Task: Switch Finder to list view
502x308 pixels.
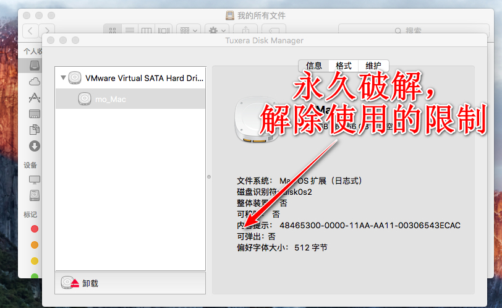Action: click(130, 30)
